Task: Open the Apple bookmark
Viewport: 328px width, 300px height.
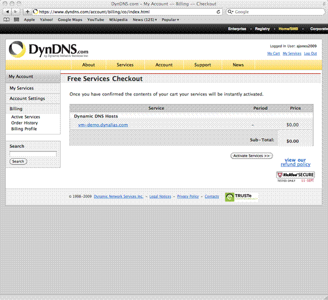Action: click(x=29, y=20)
